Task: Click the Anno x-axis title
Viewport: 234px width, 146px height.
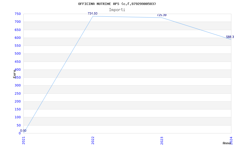Action: tap(227, 143)
